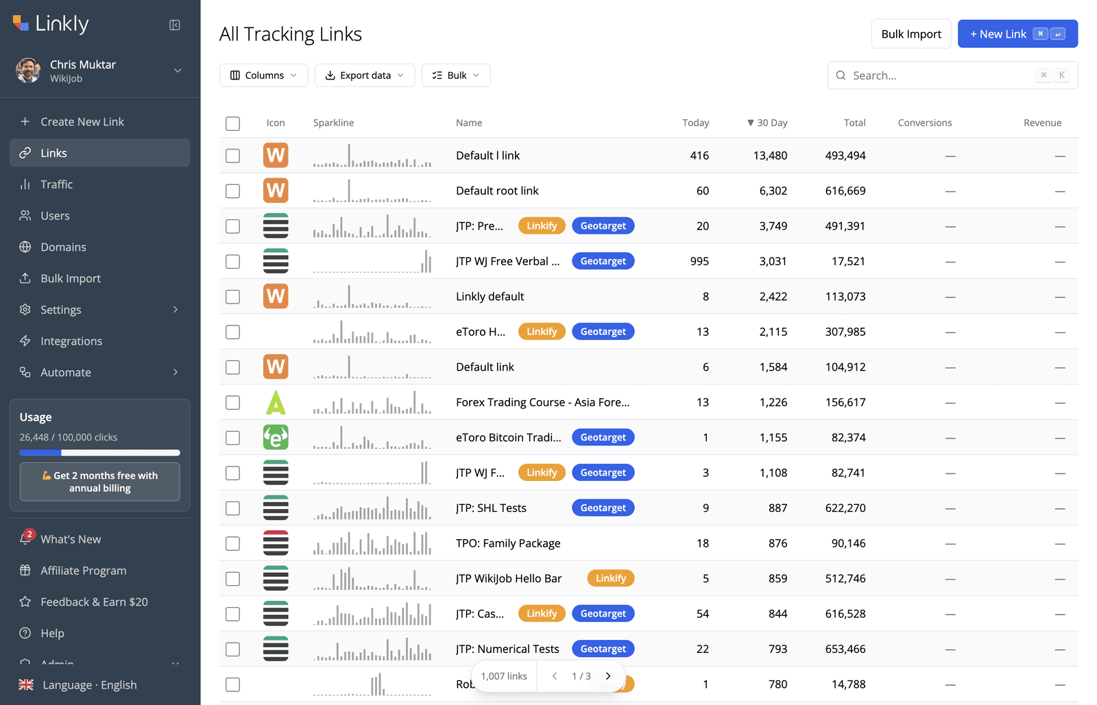1097x705 pixels.
Task: Click 995 today count for JTP WJ Free Verbal
Action: point(699,262)
